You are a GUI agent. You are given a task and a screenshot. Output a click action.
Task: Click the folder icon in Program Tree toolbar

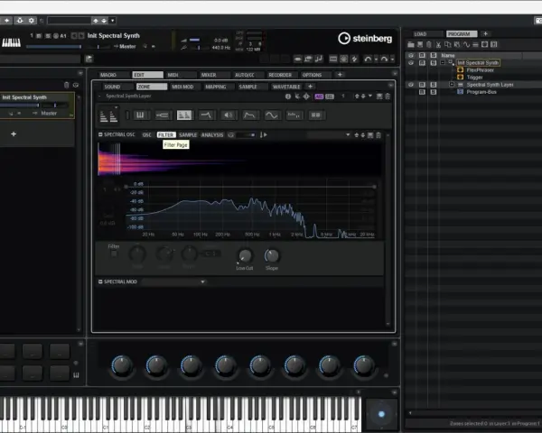[411, 44]
